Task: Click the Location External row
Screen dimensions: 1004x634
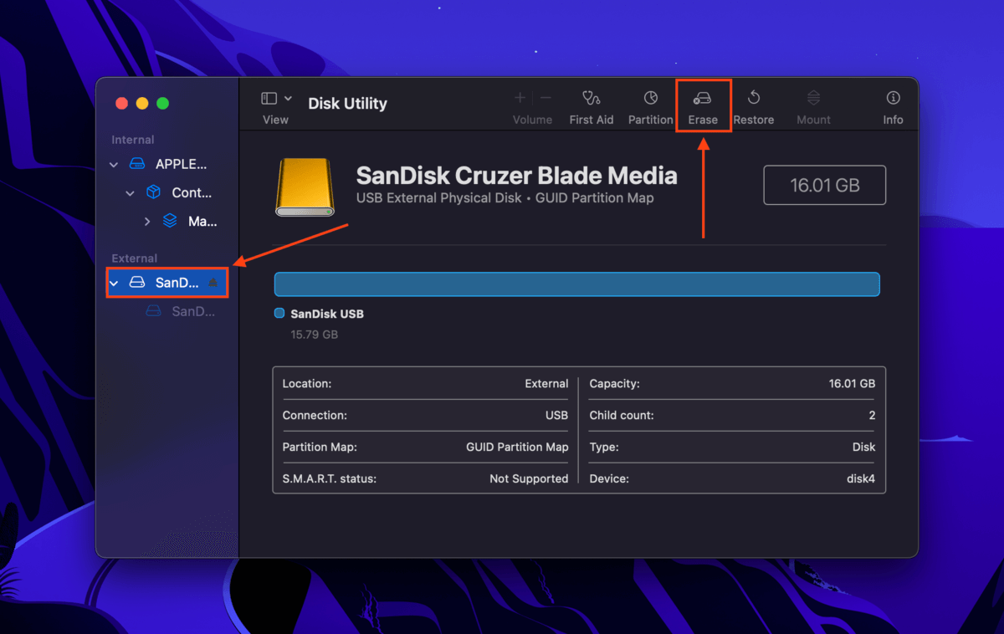Action: pos(425,383)
